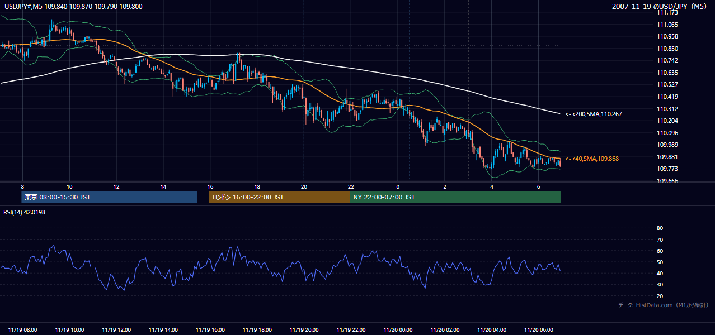This screenshot has width=715, height=335.
Task: Click price axis value 110.096
Action: pos(667,133)
